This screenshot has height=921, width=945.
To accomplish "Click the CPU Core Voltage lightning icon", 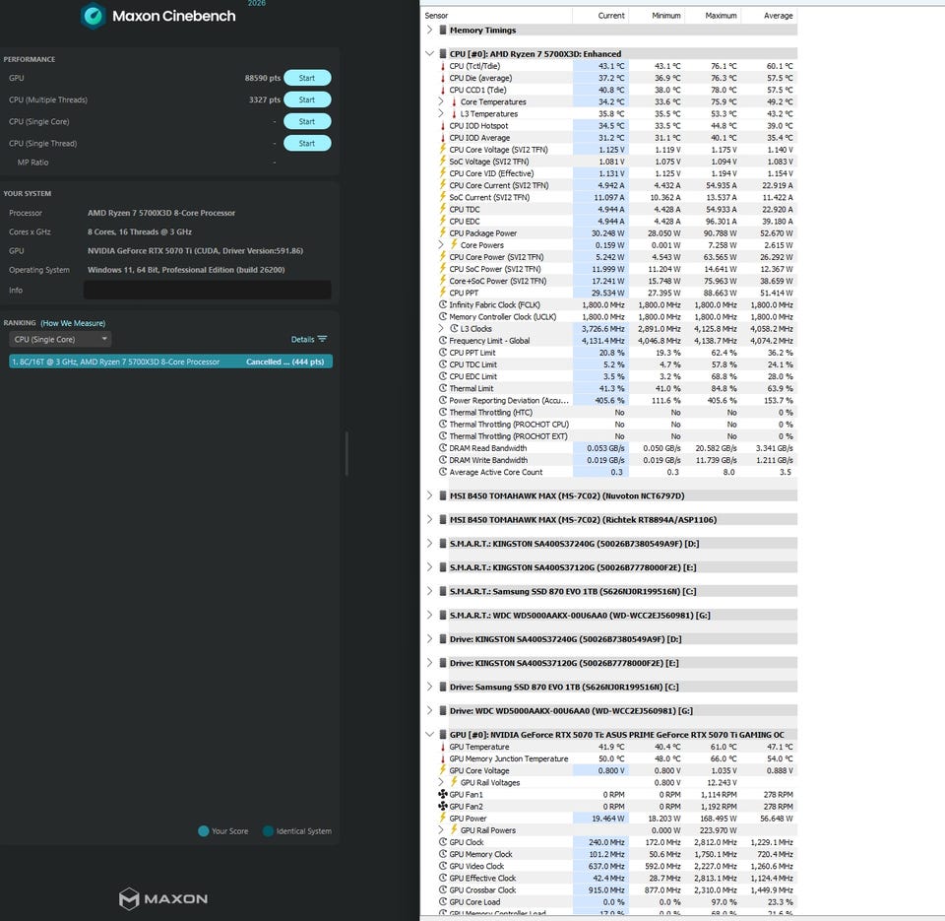I will tap(443, 149).
